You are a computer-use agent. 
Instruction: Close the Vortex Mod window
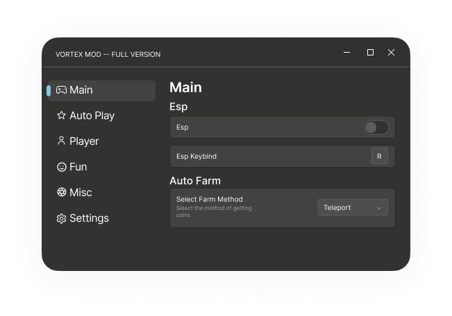[391, 53]
